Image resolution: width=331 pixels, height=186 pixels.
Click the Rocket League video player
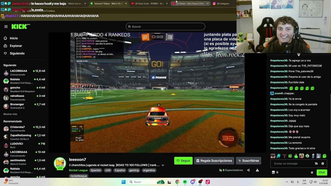point(157,92)
